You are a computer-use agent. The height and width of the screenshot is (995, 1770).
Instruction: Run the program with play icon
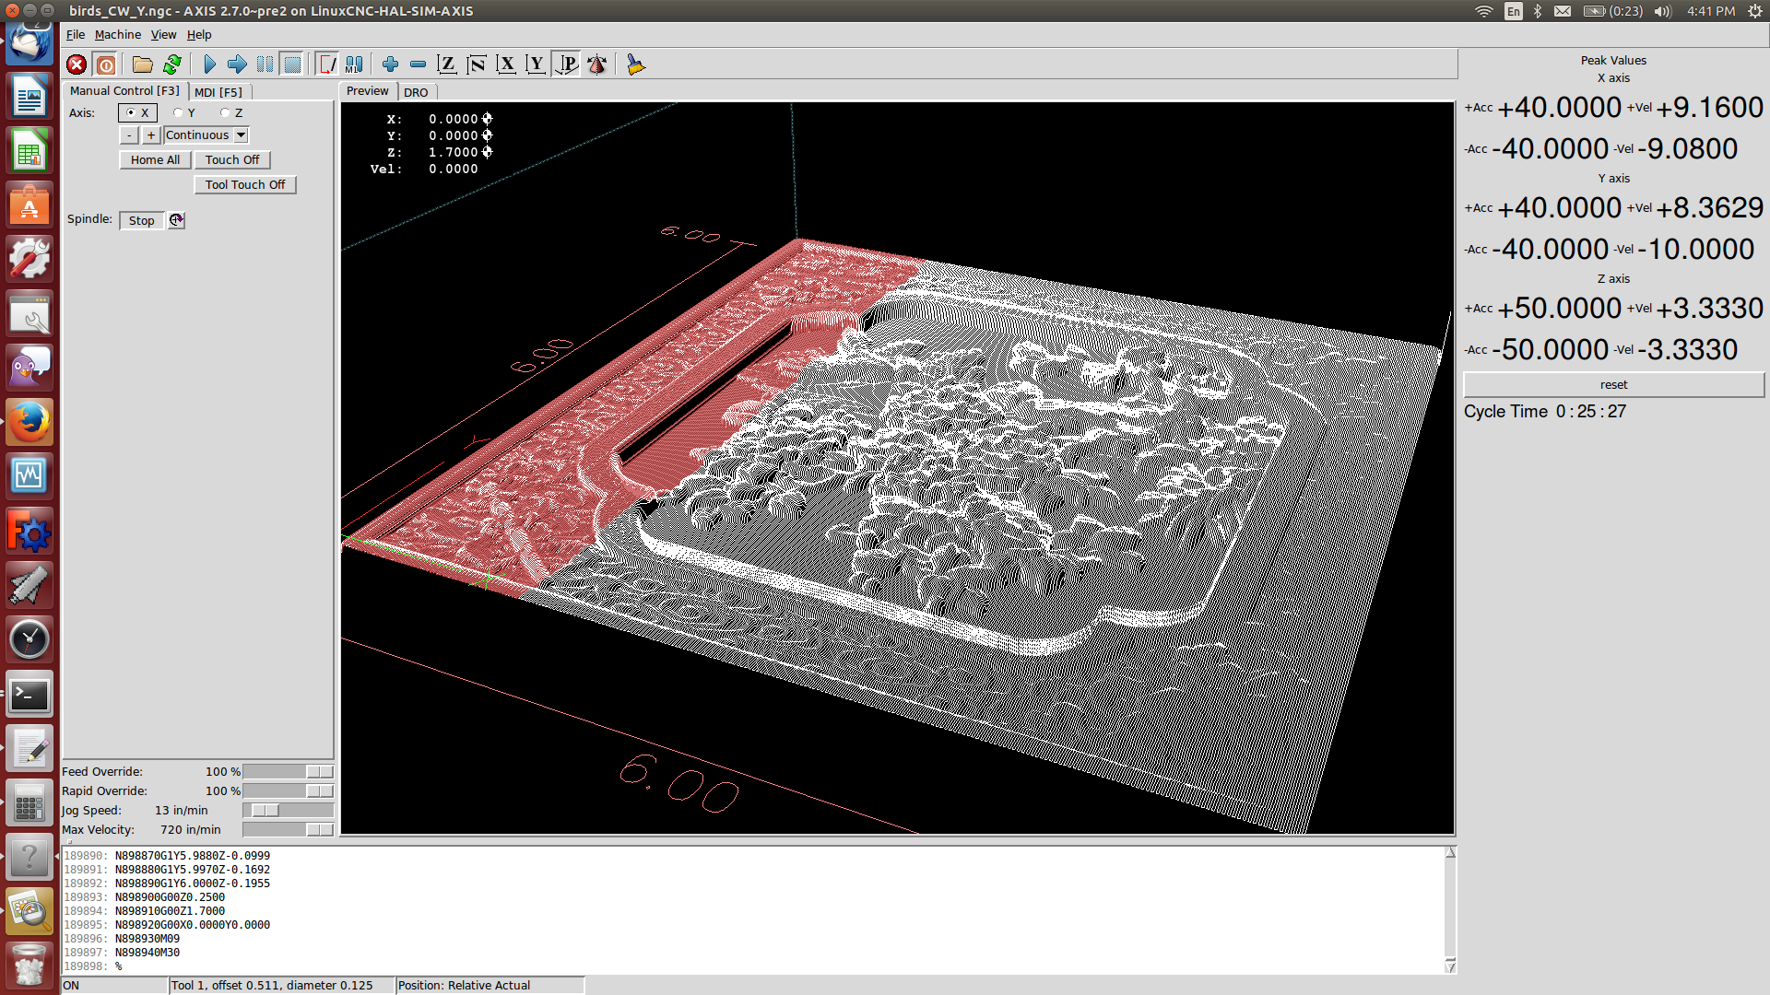point(209,64)
